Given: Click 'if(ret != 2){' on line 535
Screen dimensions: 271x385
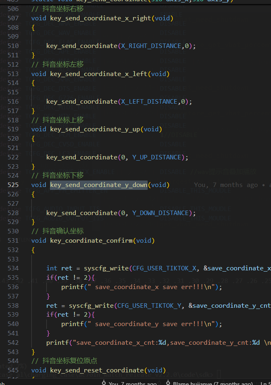Looking at the screenshot, I should 71,278.
